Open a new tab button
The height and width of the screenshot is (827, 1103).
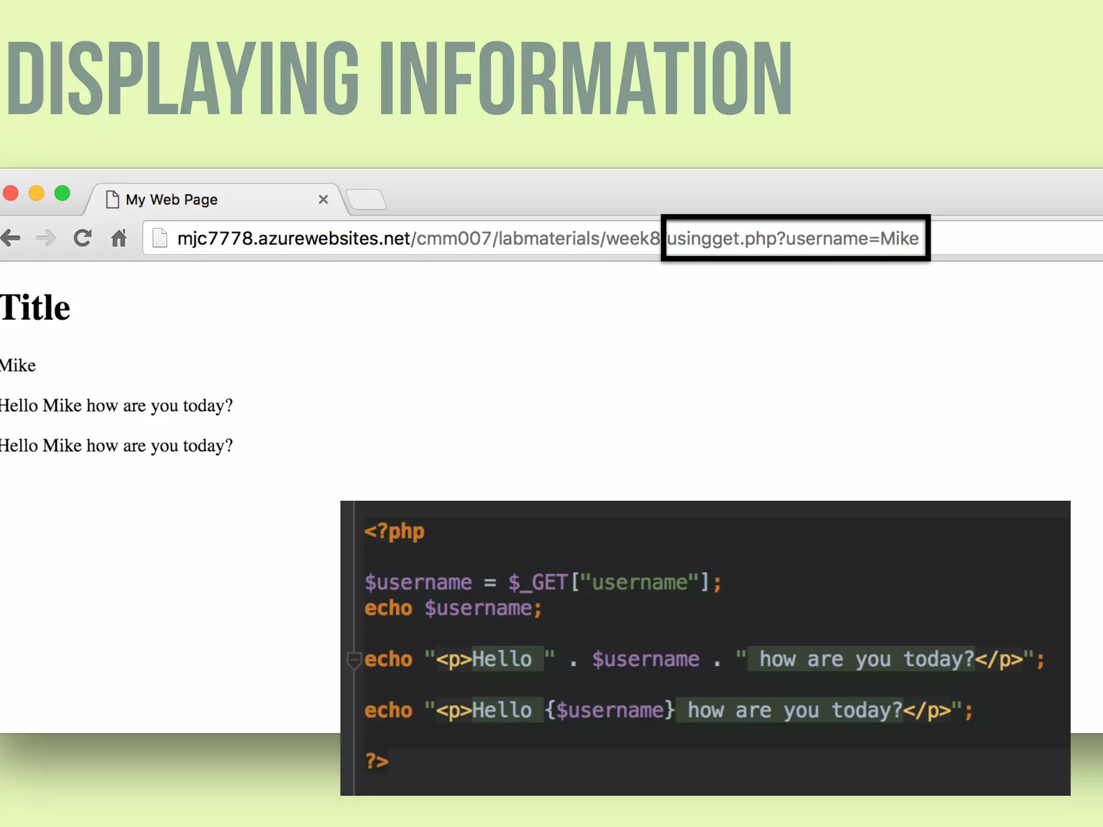(x=366, y=199)
